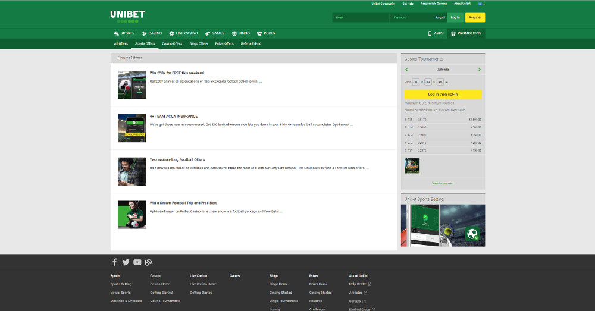The image size is (595, 311).
Task: Open Win a Dream Football Trip title
Action: (x=184, y=203)
